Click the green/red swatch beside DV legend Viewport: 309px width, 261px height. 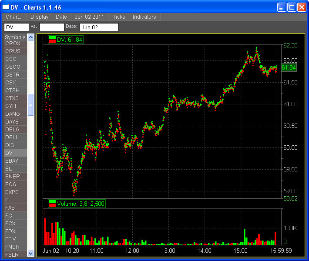click(52, 40)
